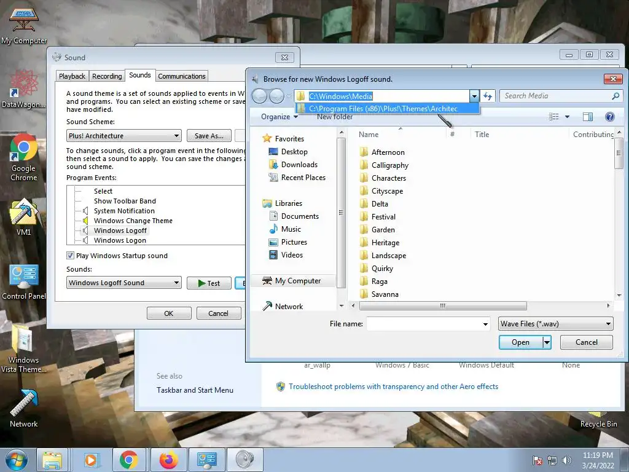
Task: Open the Organize menu dropdown
Action: coord(279,117)
